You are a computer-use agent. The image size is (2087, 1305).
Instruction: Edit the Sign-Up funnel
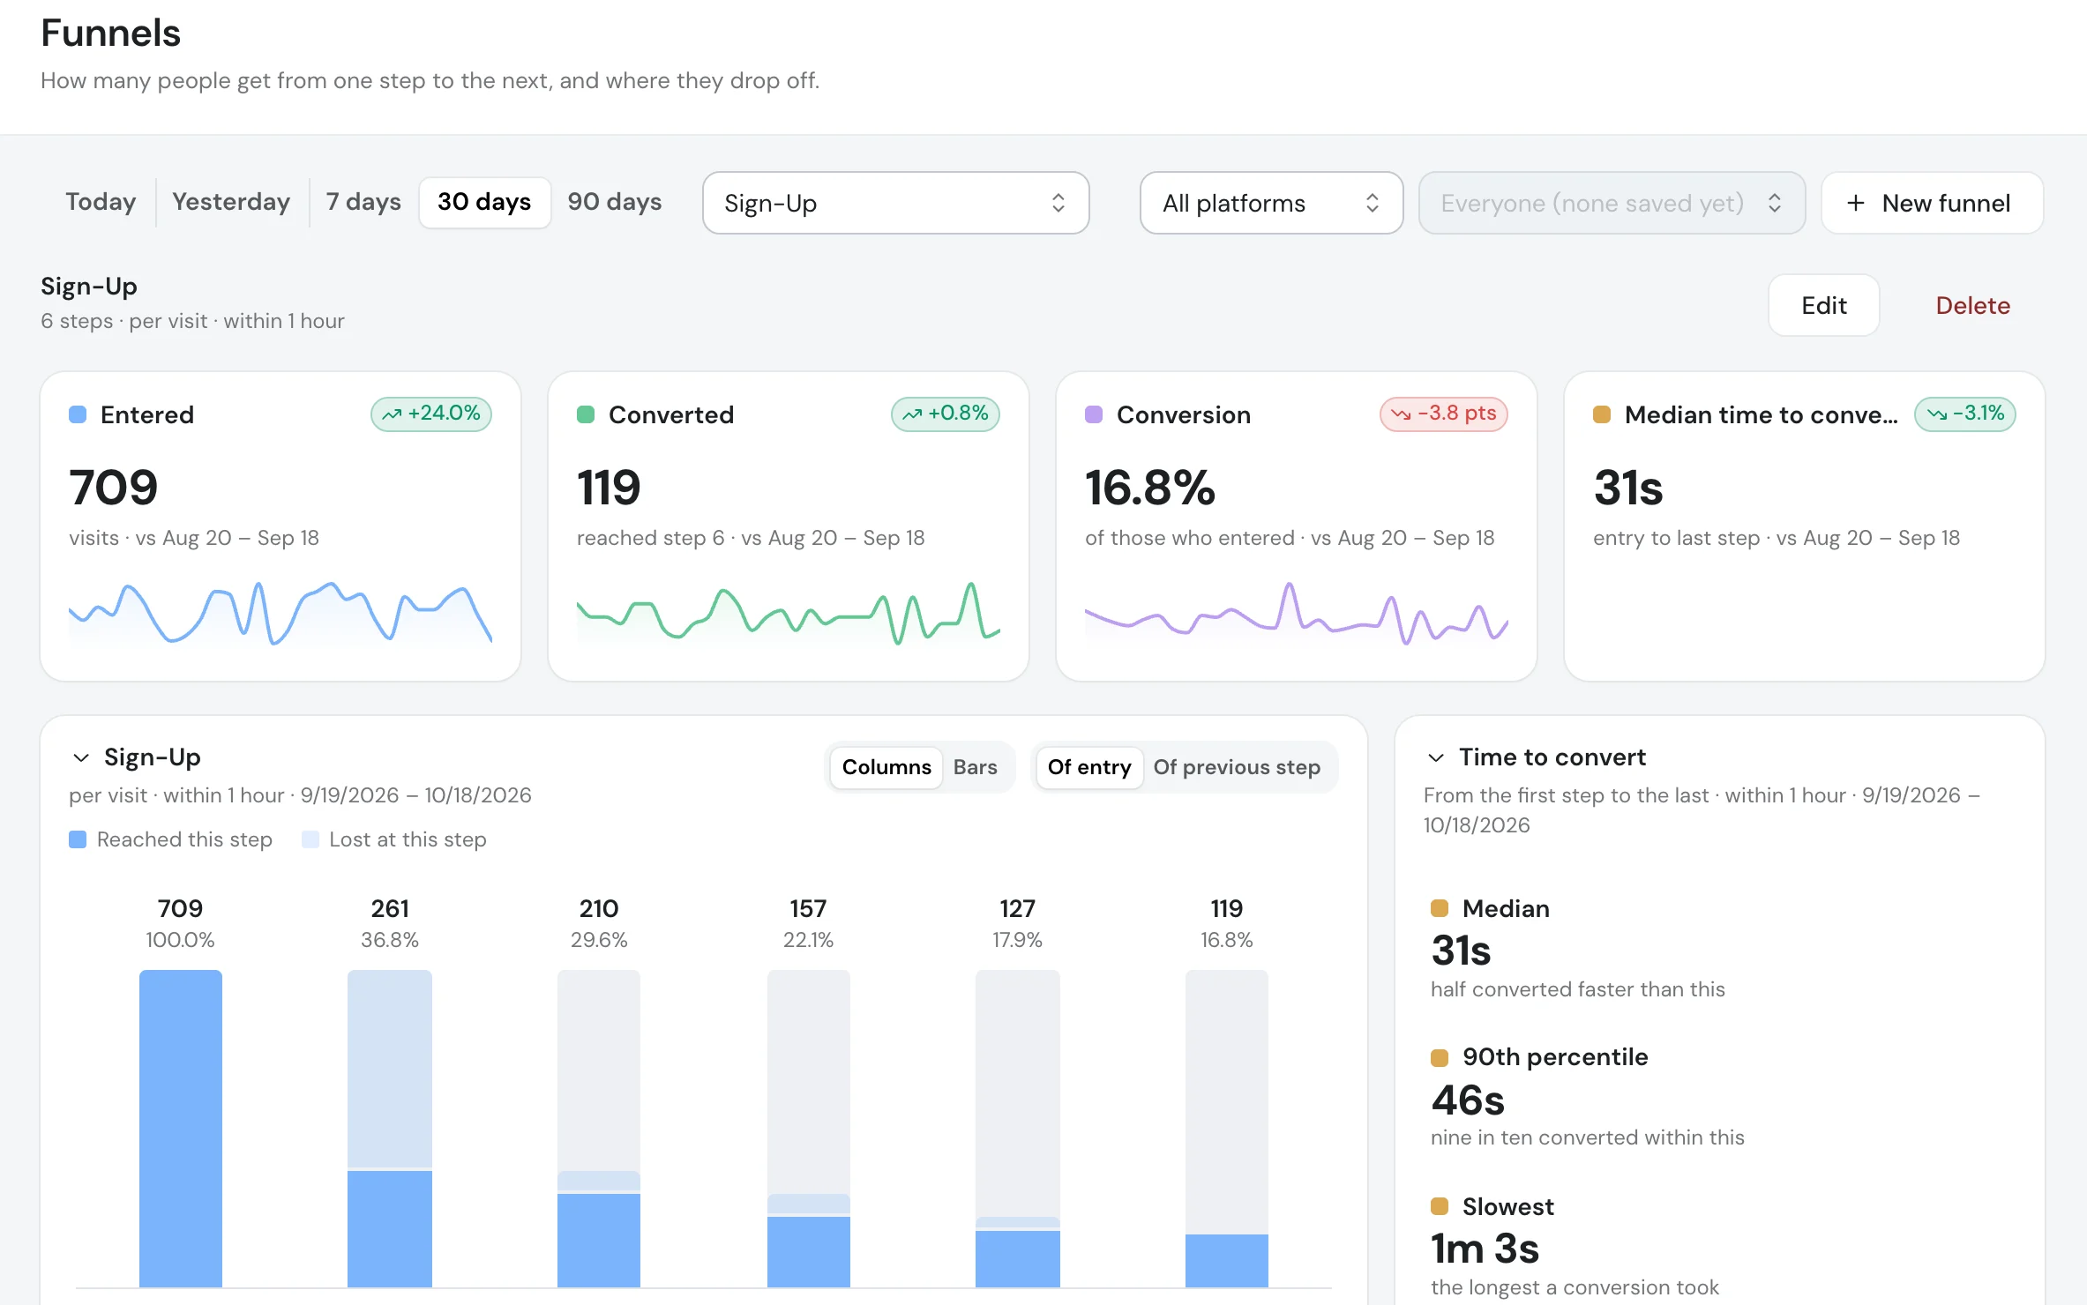tap(1823, 305)
